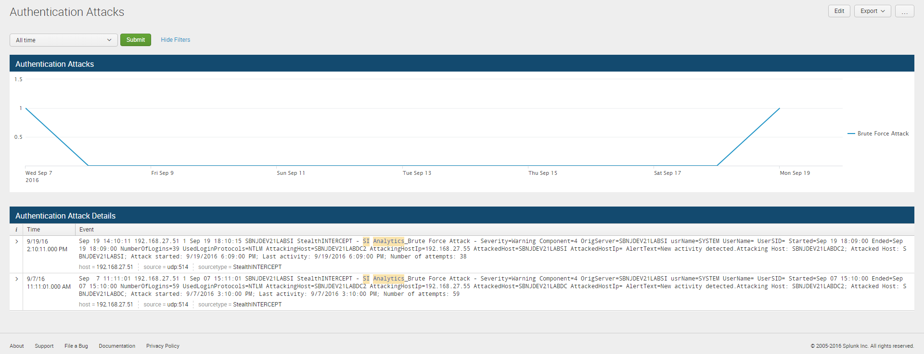Click the chart line point at Wed Sep 7
The width and height of the screenshot is (924, 354).
tap(26, 109)
